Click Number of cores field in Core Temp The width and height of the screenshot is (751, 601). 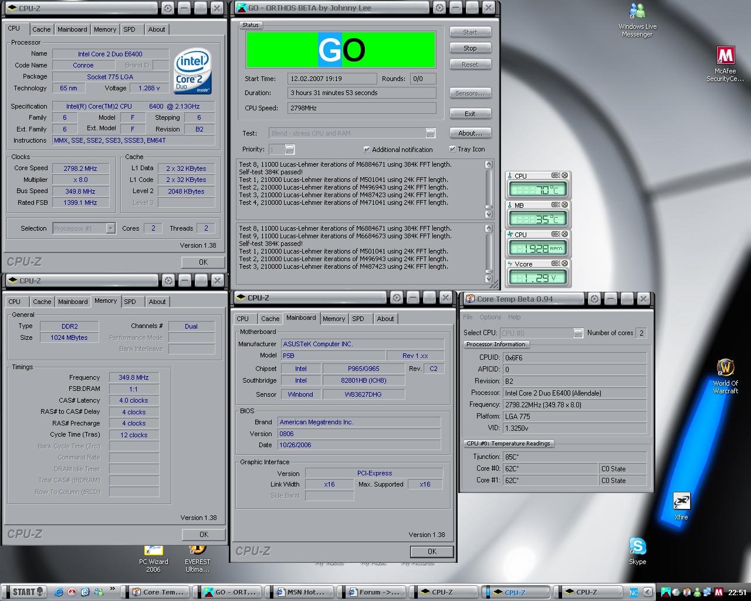click(x=641, y=333)
